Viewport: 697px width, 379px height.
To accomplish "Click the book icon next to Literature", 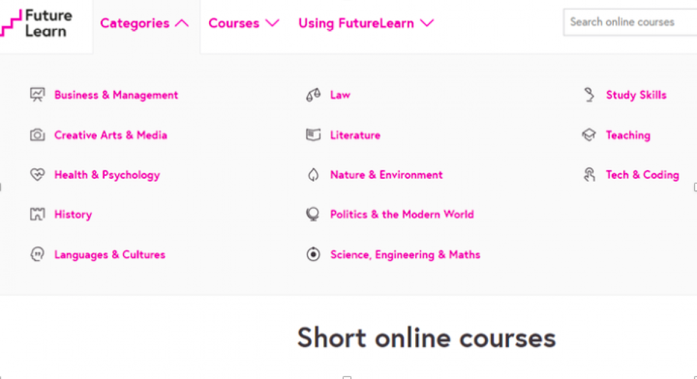I will tap(314, 135).
